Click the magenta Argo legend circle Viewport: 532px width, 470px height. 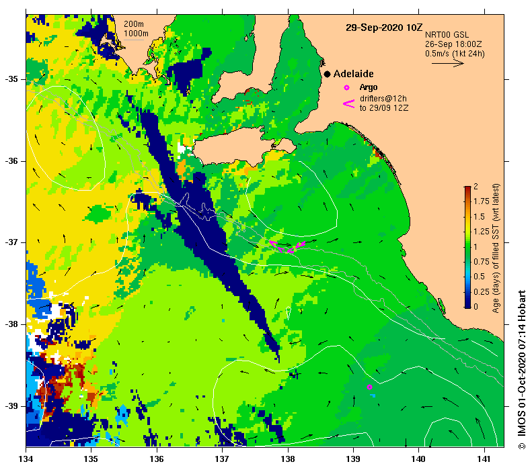[x=346, y=88]
